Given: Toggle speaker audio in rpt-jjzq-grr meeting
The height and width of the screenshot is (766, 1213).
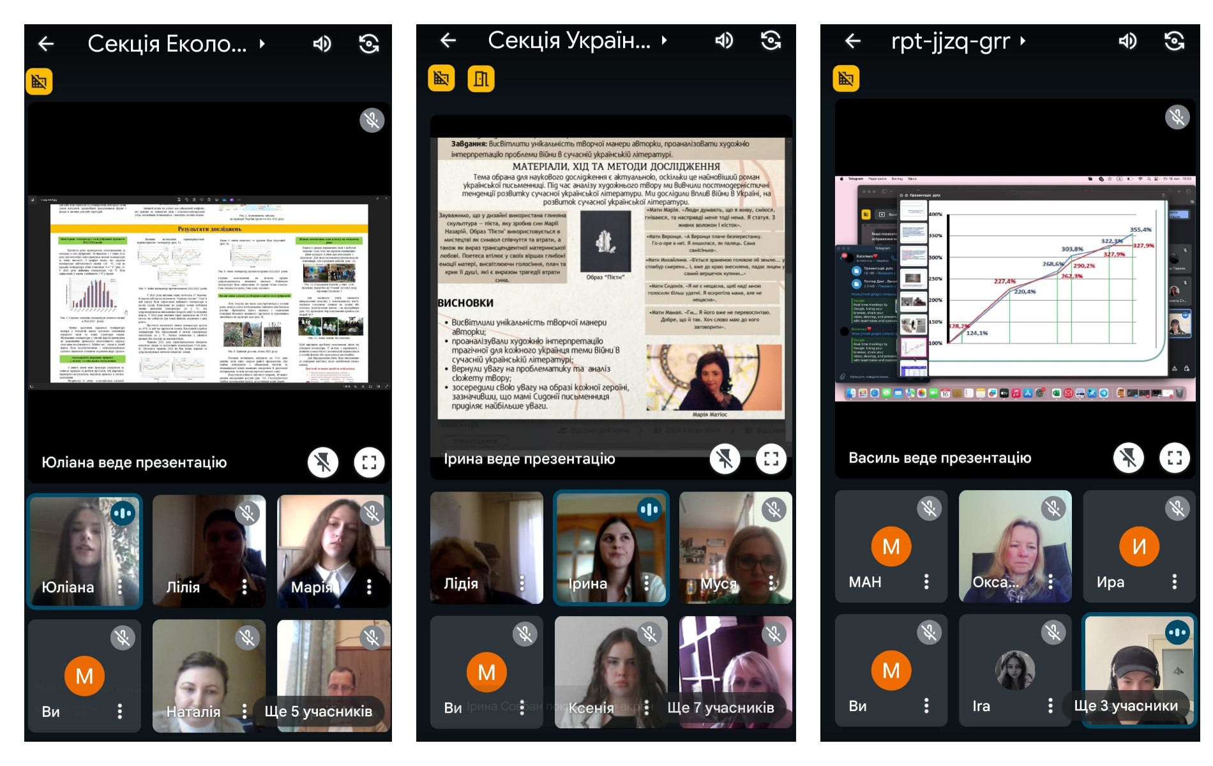Looking at the screenshot, I should [x=1127, y=41].
